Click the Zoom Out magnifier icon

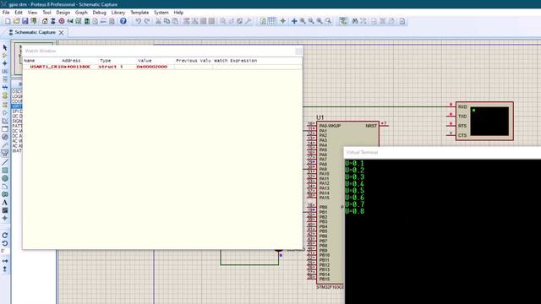(x=311, y=21)
